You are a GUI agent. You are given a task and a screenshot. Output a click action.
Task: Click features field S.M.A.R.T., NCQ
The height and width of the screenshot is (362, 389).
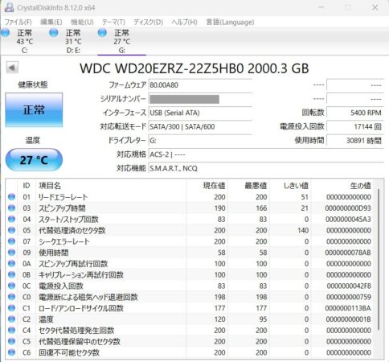click(x=266, y=168)
